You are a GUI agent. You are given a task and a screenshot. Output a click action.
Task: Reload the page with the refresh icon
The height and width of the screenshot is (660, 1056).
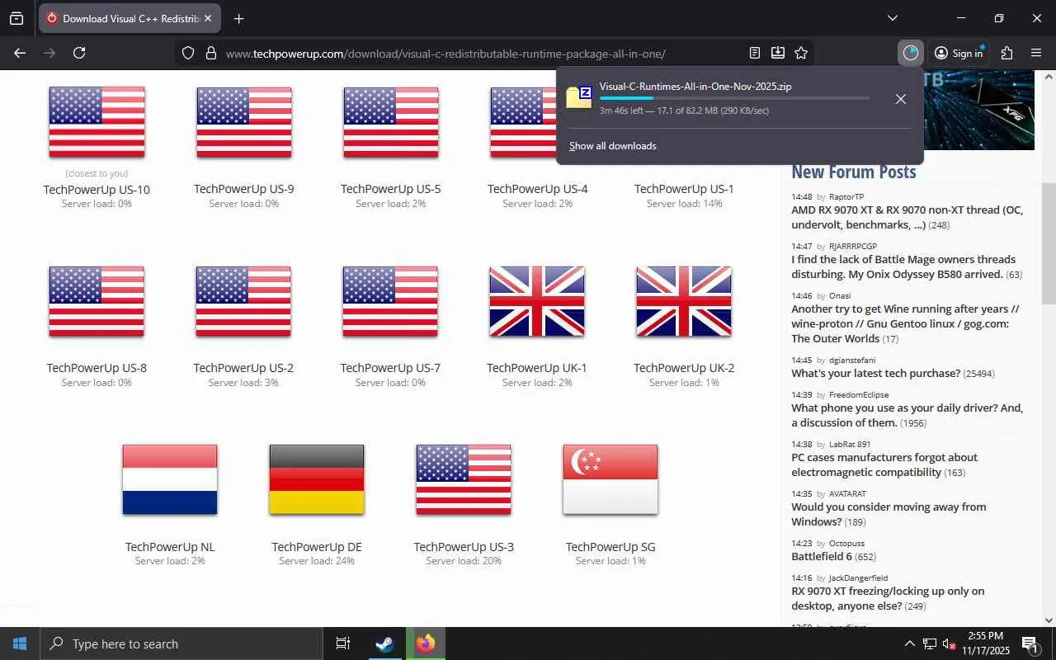point(79,53)
